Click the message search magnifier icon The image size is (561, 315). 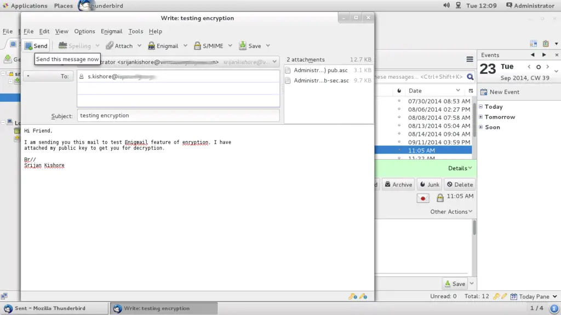coord(470,77)
